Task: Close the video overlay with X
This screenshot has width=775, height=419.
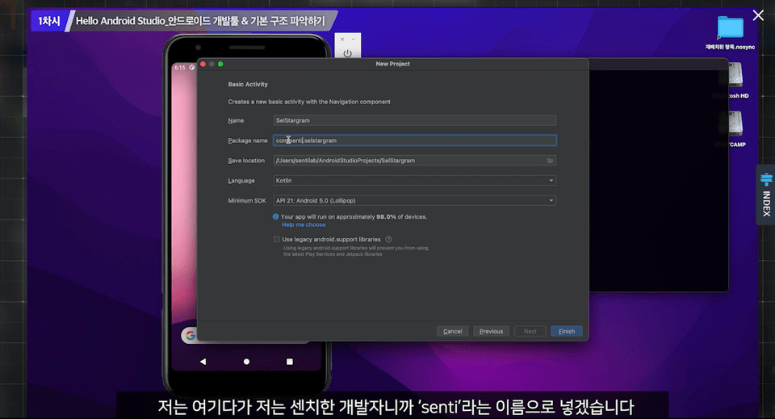Action: pos(758,15)
